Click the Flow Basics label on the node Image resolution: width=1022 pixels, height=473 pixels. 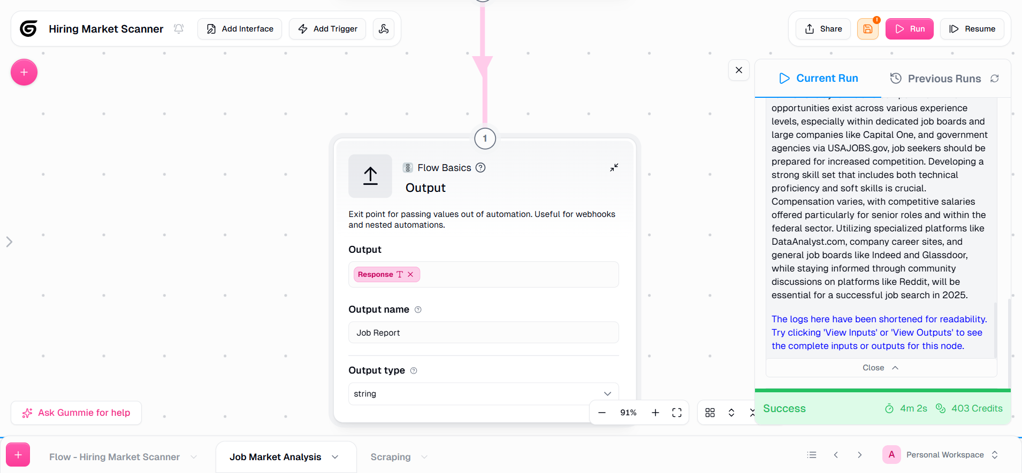point(444,168)
